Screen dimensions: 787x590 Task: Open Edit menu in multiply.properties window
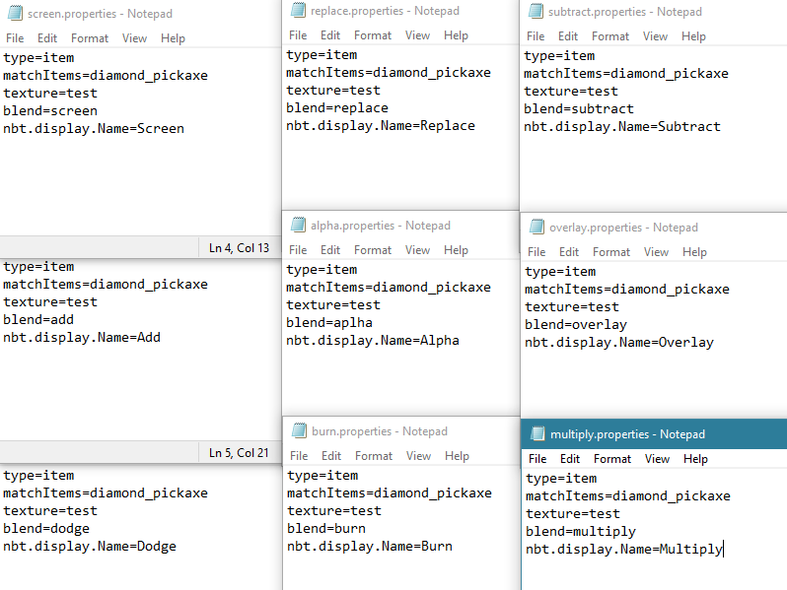pyautogui.click(x=570, y=459)
